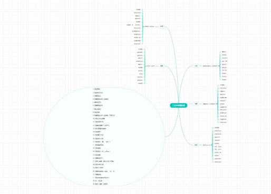Select the uppermost oval branch node on the right side
Viewport: 271px width, 194px height.
tap(196, 66)
